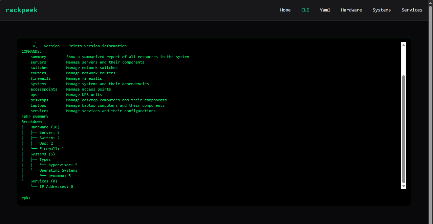Expand the Systems (5) tree node
The image size is (433, 224).
tap(43, 154)
